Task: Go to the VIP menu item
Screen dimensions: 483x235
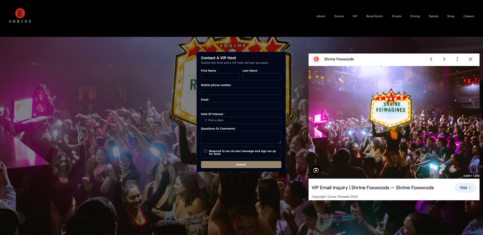Action: pos(355,16)
